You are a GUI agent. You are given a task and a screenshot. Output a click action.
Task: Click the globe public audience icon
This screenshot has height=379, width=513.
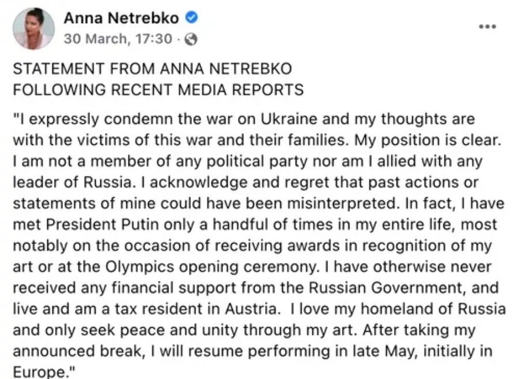click(x=191, y=39)
